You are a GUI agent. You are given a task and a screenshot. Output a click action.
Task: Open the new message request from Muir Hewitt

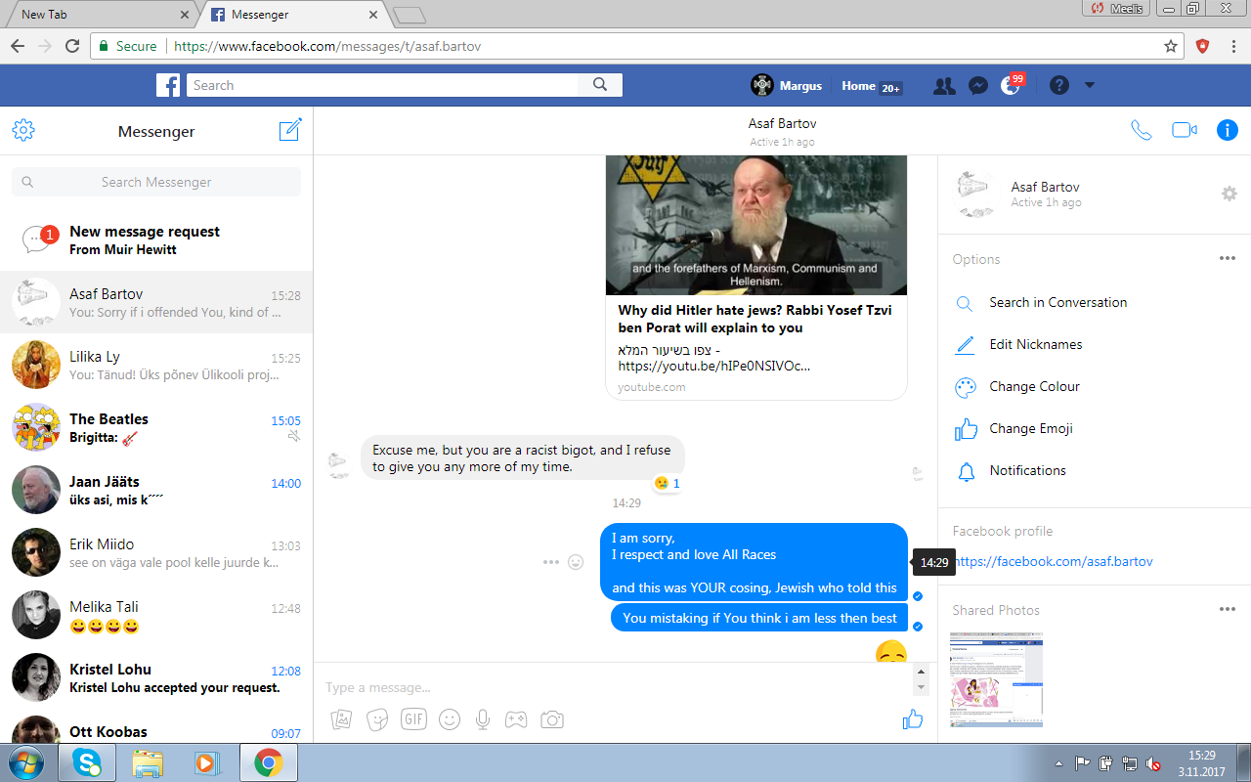pyautogui.click(x=156, y=239)
